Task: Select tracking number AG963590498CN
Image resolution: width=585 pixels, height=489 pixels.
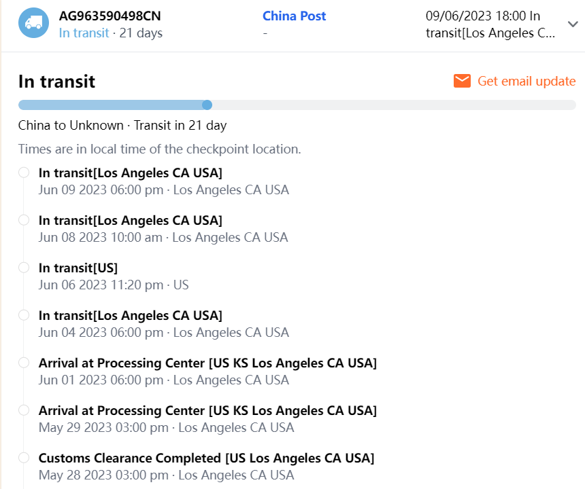Action: (110, 16)
